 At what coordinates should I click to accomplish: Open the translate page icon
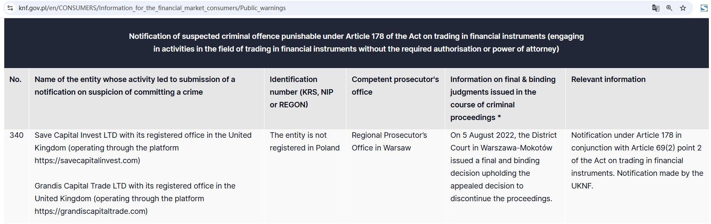click(655, 8)
